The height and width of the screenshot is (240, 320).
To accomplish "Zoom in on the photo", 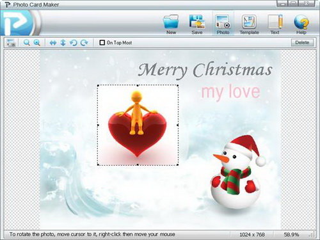I will pyautogui.click(x=27, y=43).
